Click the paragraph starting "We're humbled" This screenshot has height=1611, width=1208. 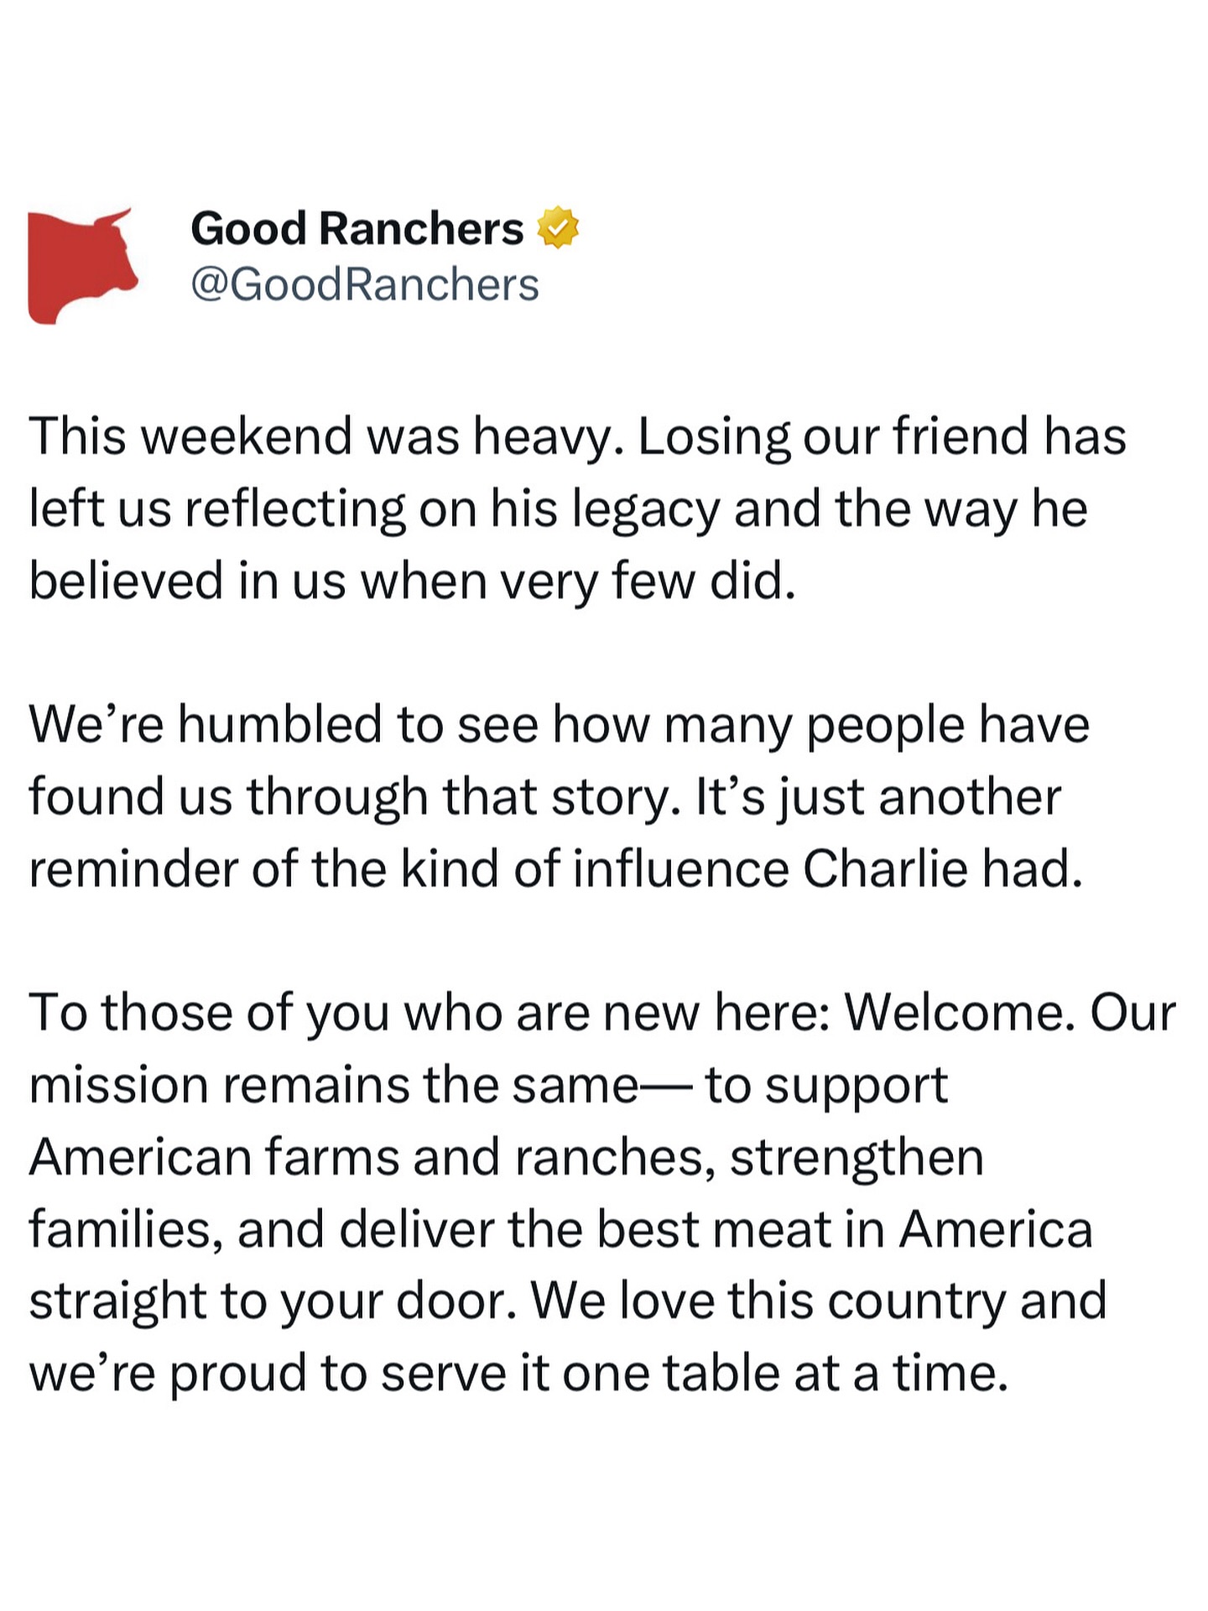(x=558, y=796)
